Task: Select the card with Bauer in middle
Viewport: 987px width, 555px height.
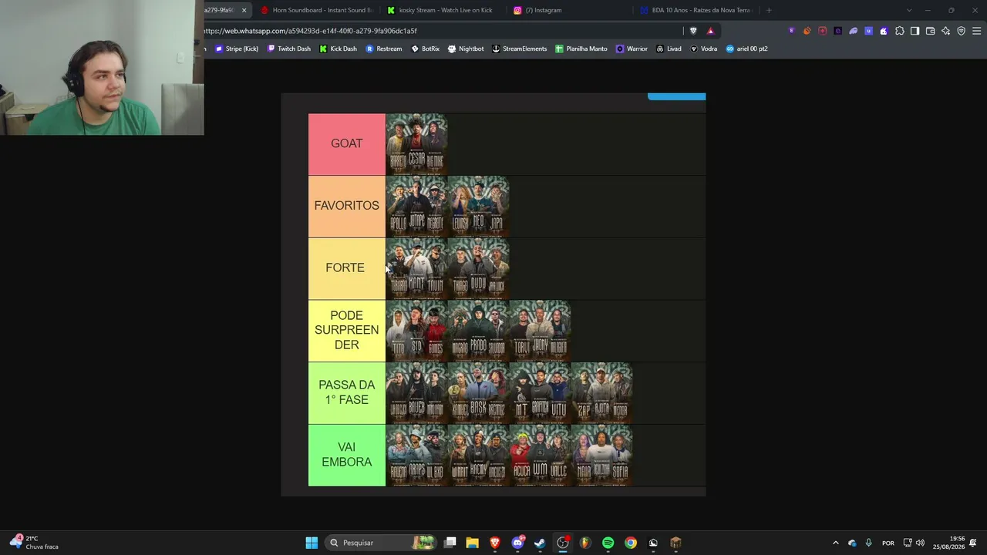Action: pyautogui.click(x=416, y=393)
